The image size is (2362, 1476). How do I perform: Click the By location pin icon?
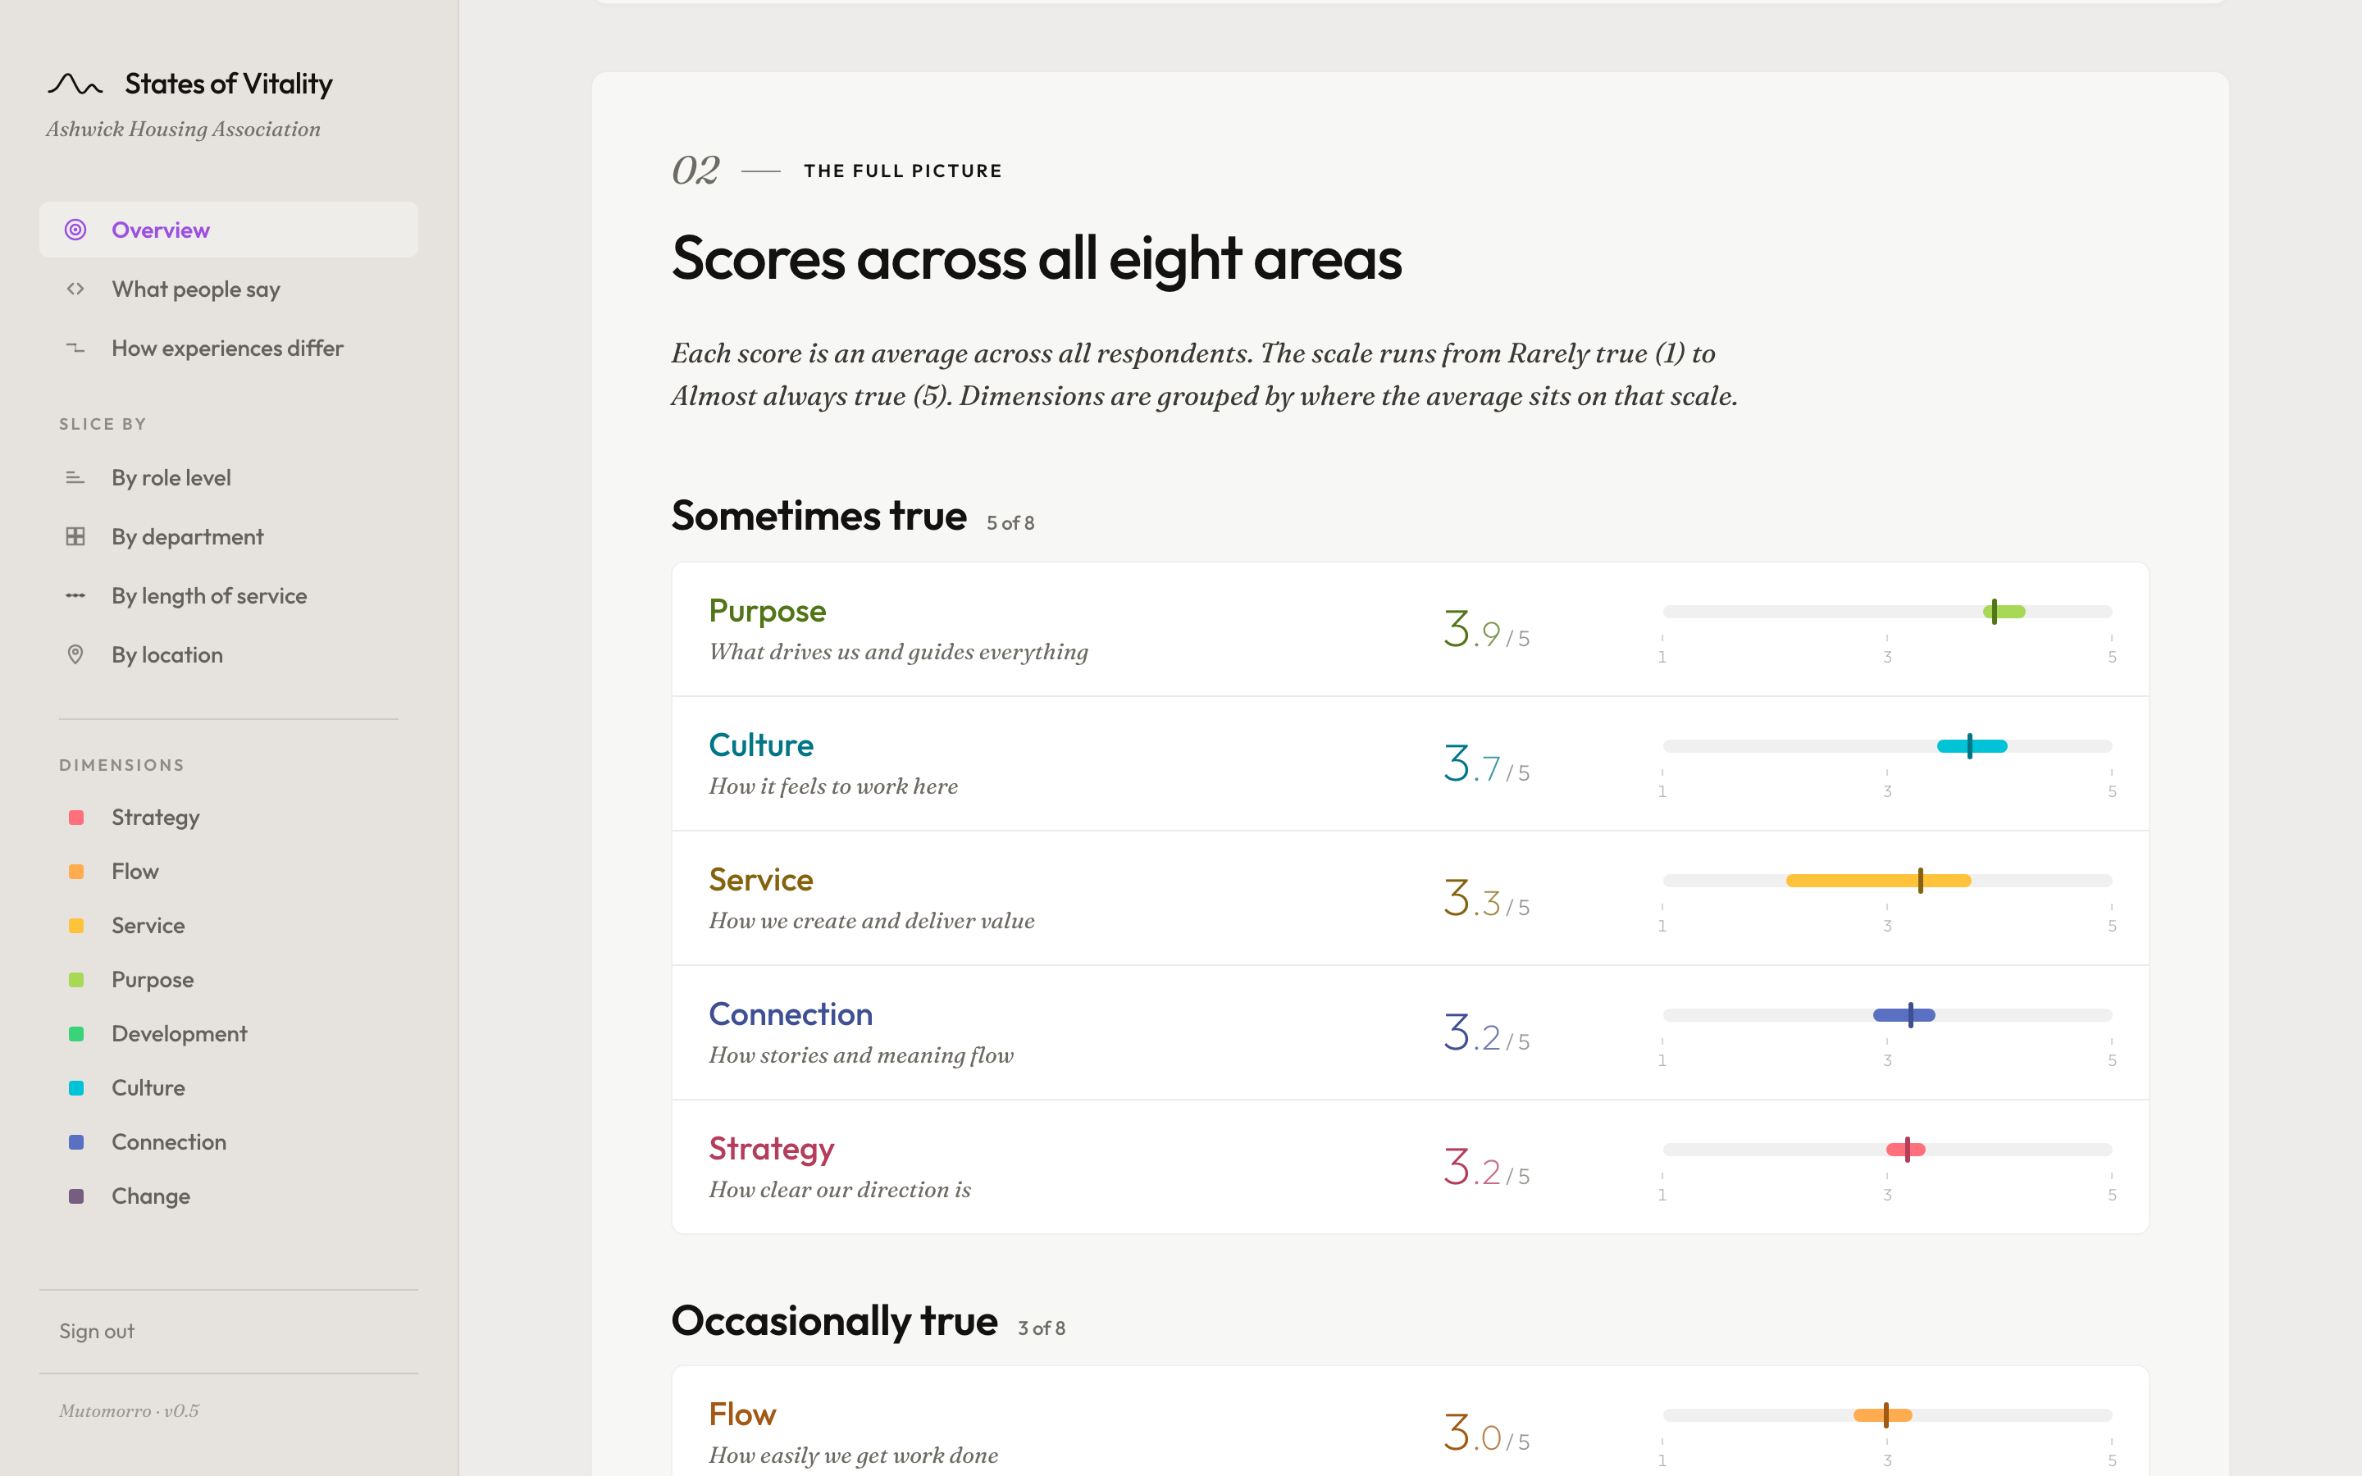[75, 655]
